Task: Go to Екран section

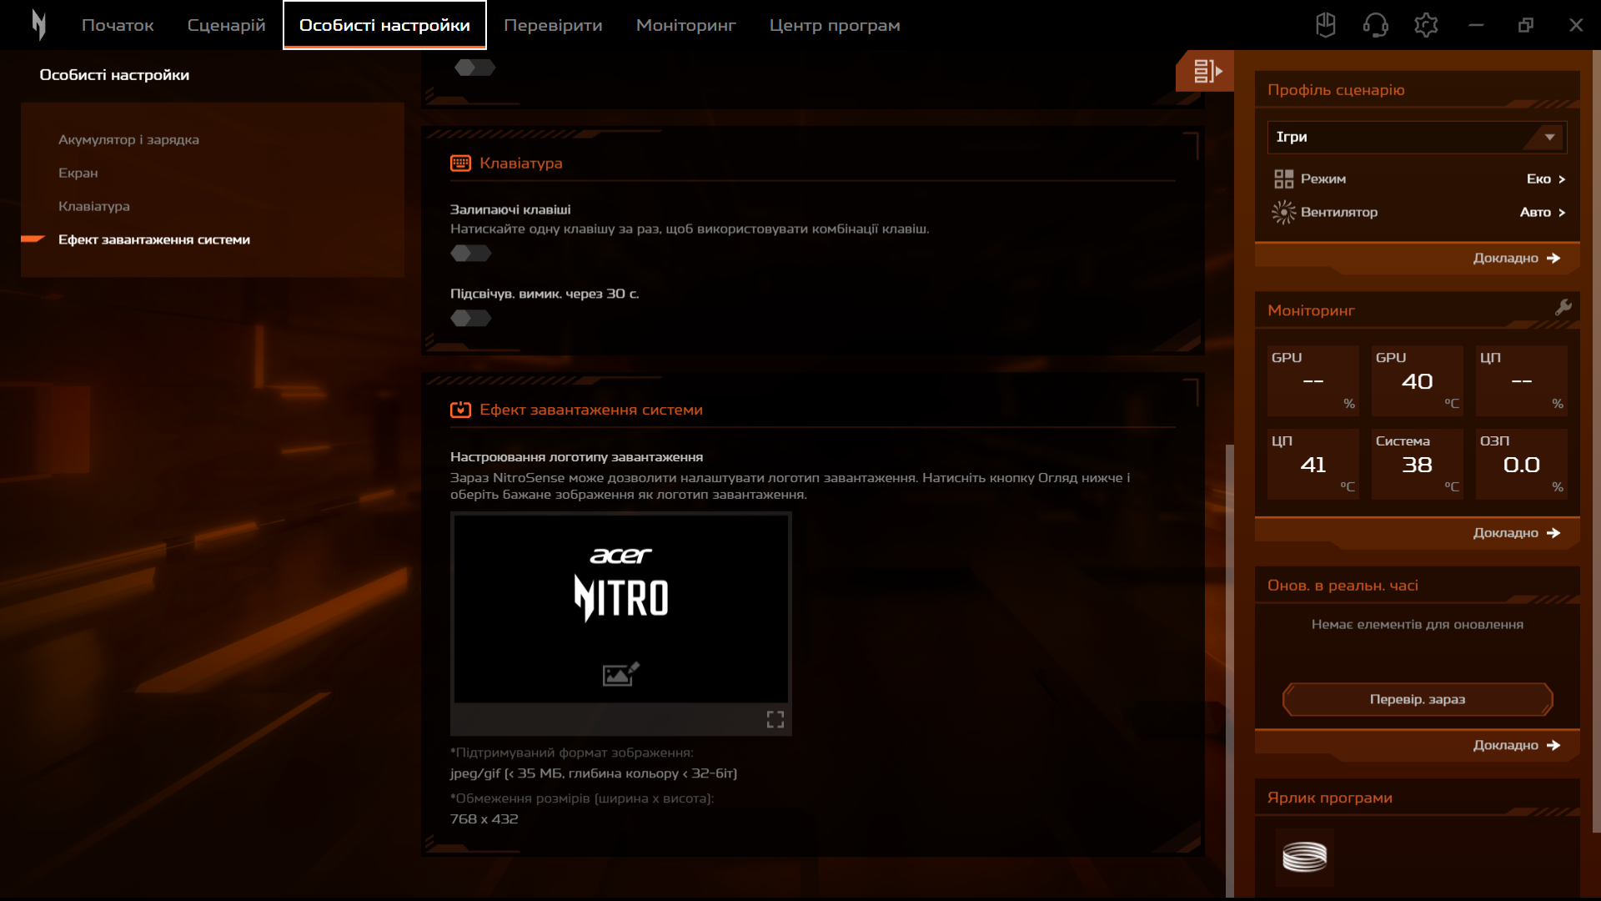Action: click(78, 173)
